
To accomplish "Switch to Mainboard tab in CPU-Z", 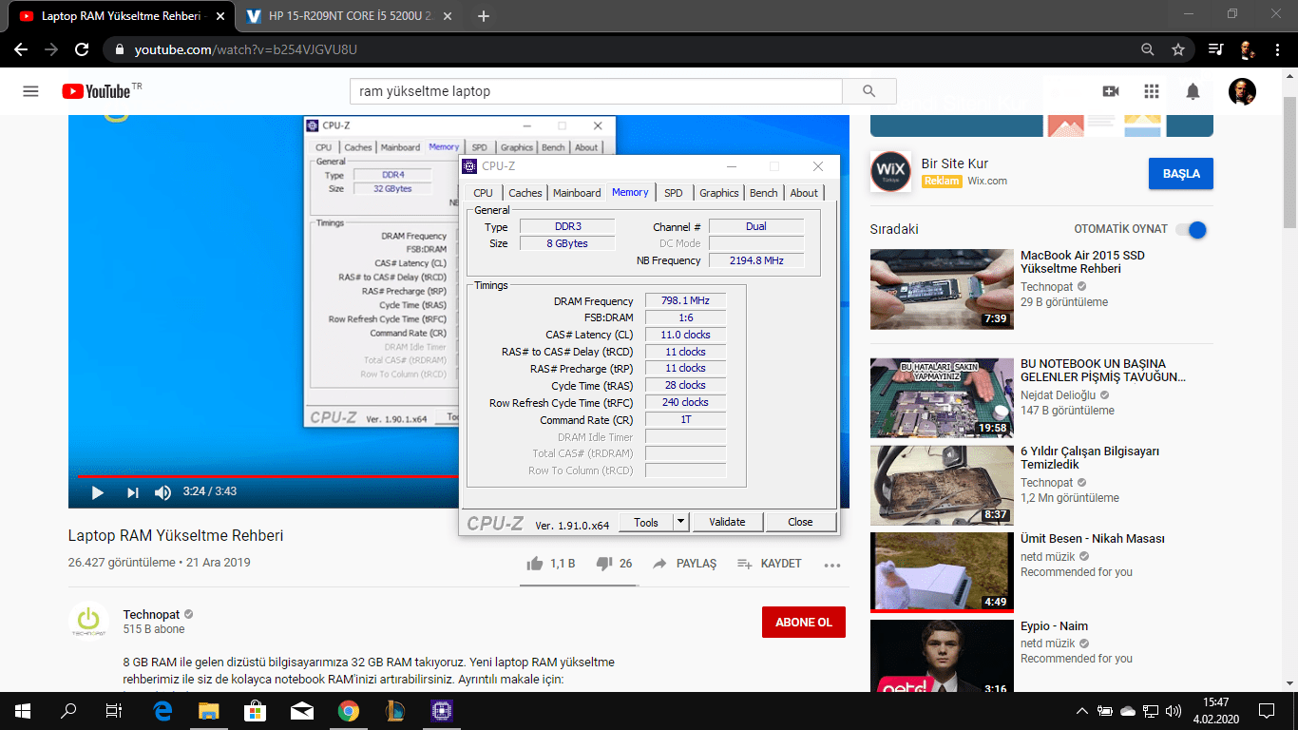I will (577, 193).
